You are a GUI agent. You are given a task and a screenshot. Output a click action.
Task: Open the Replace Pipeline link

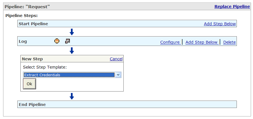pos(232,7)
